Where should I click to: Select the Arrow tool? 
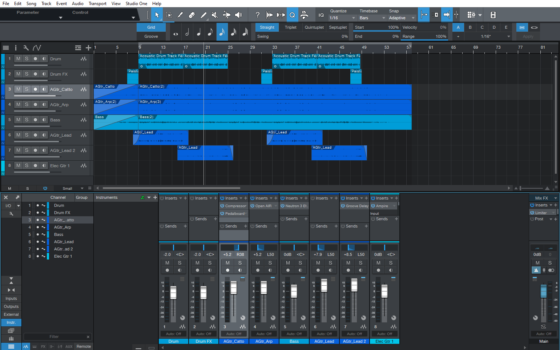(x=157, y=15)
